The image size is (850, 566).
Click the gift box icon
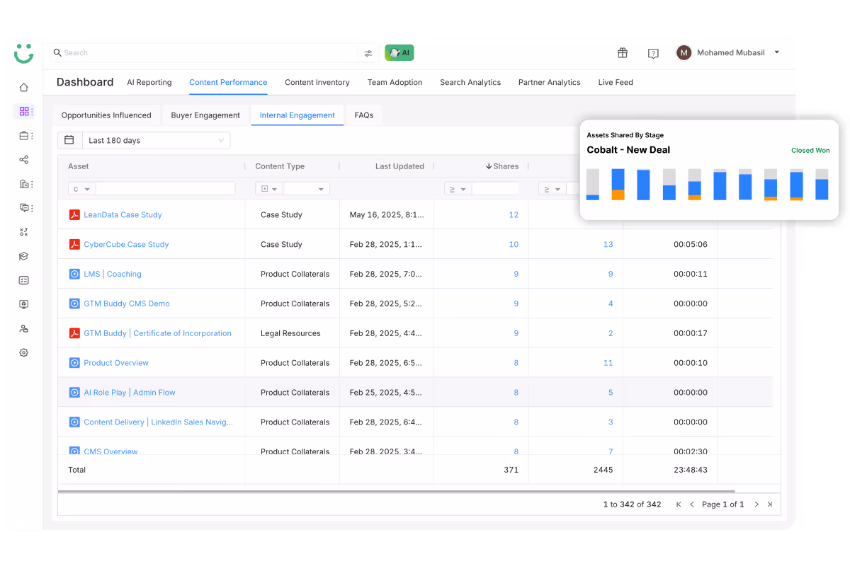pos(623,52)
